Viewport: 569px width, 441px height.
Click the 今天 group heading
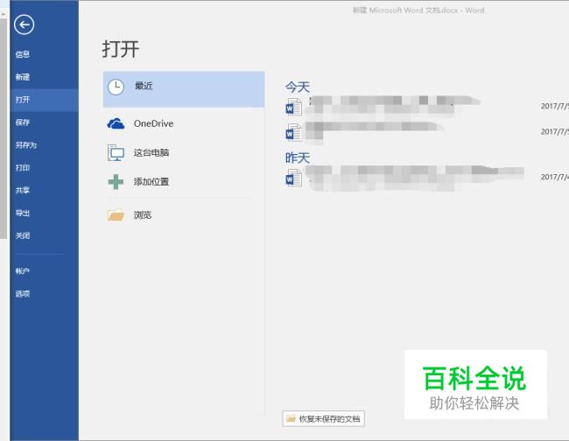(298, 87)
